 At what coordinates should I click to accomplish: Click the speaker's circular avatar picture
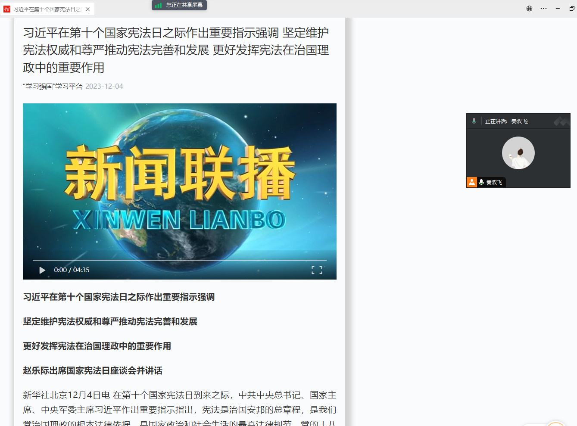[x=518, y=153]
